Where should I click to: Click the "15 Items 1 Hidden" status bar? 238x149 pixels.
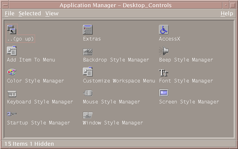(29, 144)
